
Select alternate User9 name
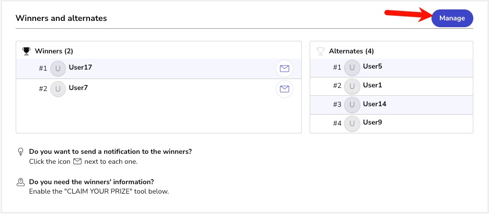pos(372,122)
